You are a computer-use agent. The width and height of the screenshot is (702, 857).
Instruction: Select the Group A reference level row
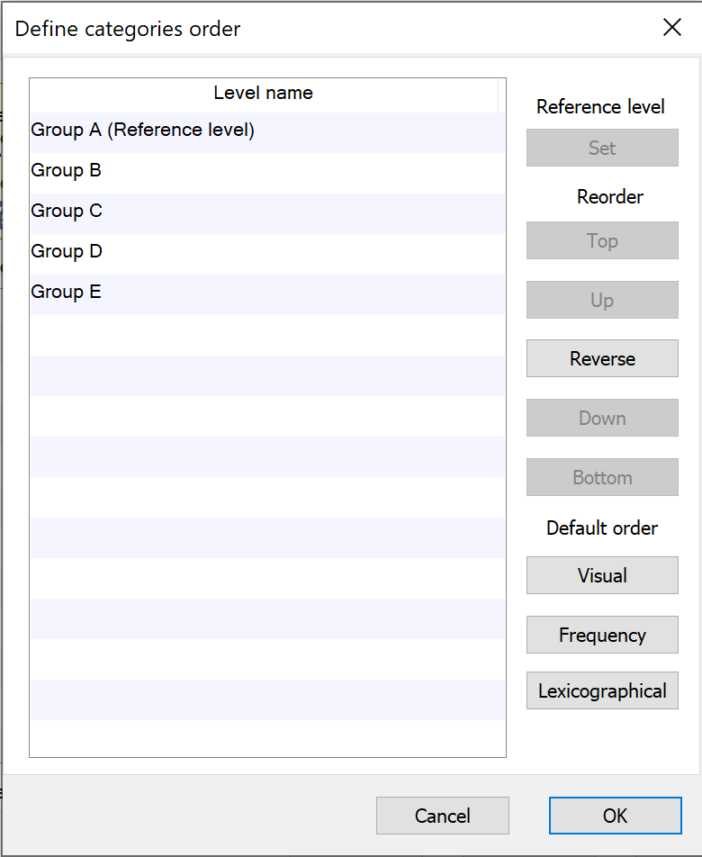pos(142,131)
